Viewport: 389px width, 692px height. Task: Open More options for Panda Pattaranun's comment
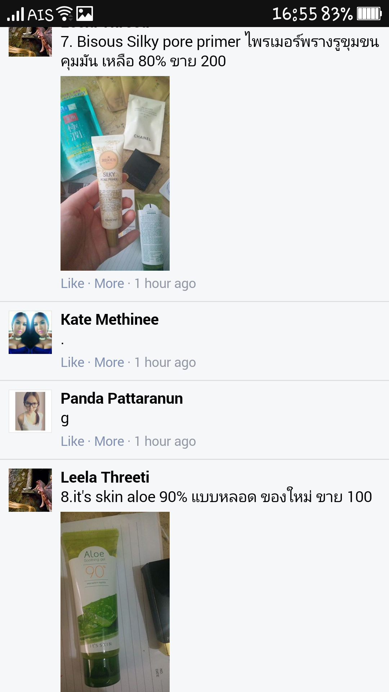point(109,442)
